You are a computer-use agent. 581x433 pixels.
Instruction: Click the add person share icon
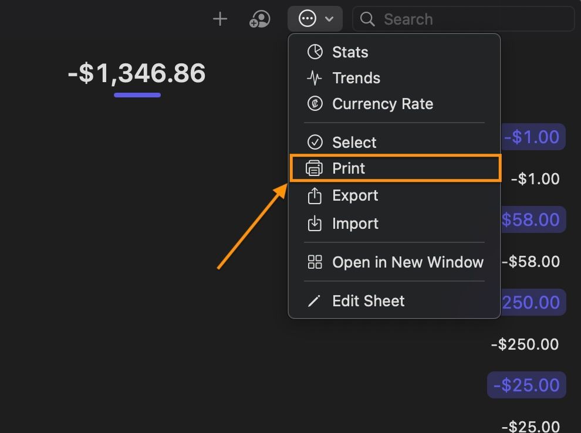[259, 19]
